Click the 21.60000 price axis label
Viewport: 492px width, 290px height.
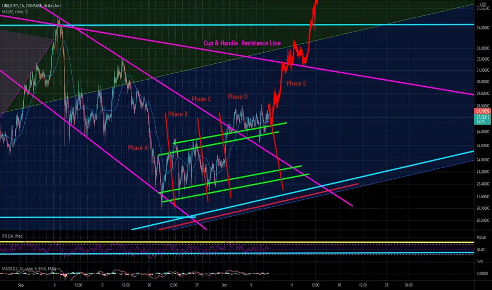click(x=483, y=197)
